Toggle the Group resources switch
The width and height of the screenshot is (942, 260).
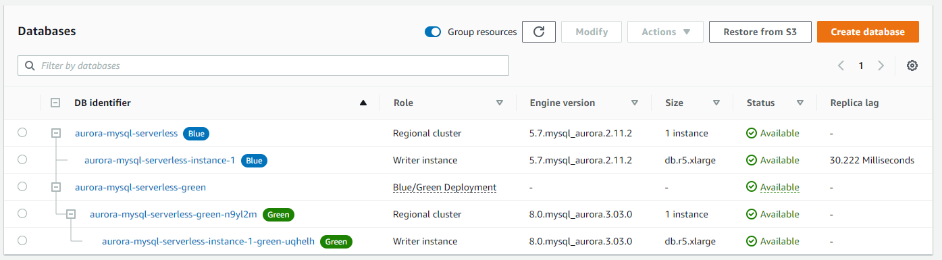(433, 32)
